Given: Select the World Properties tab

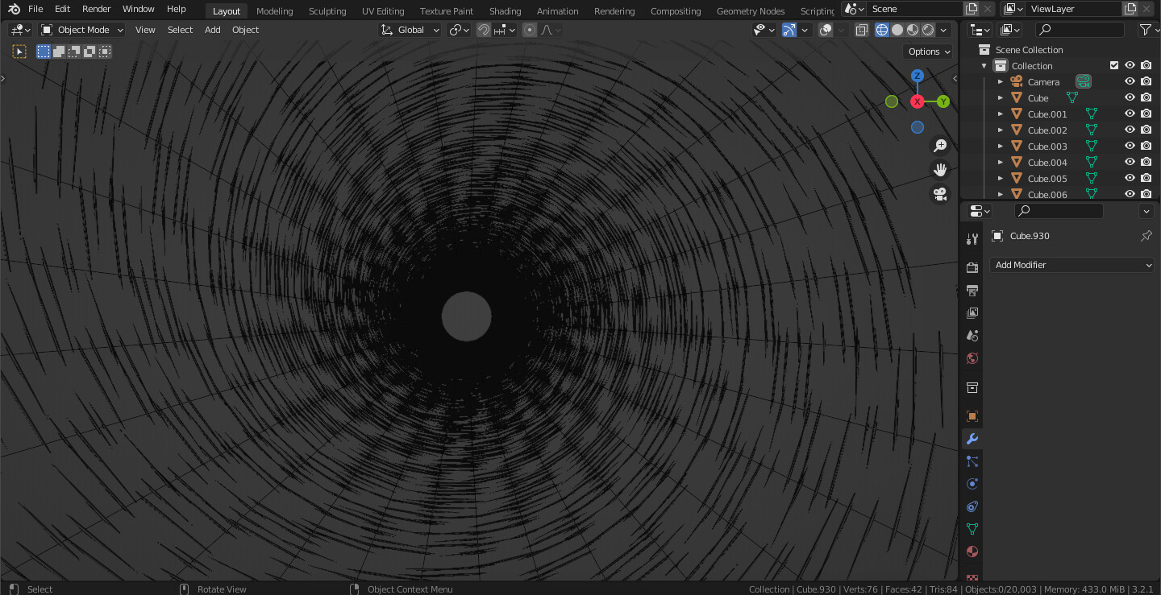Looking at the screenshot, I should click(x=972, y=358).
